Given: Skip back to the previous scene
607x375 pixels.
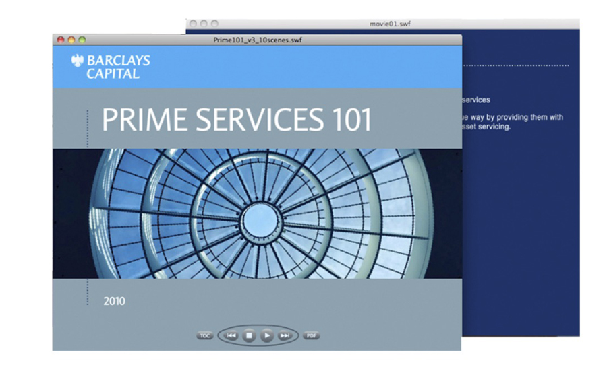Looking at the screenshot, I should tap(231, 335).
